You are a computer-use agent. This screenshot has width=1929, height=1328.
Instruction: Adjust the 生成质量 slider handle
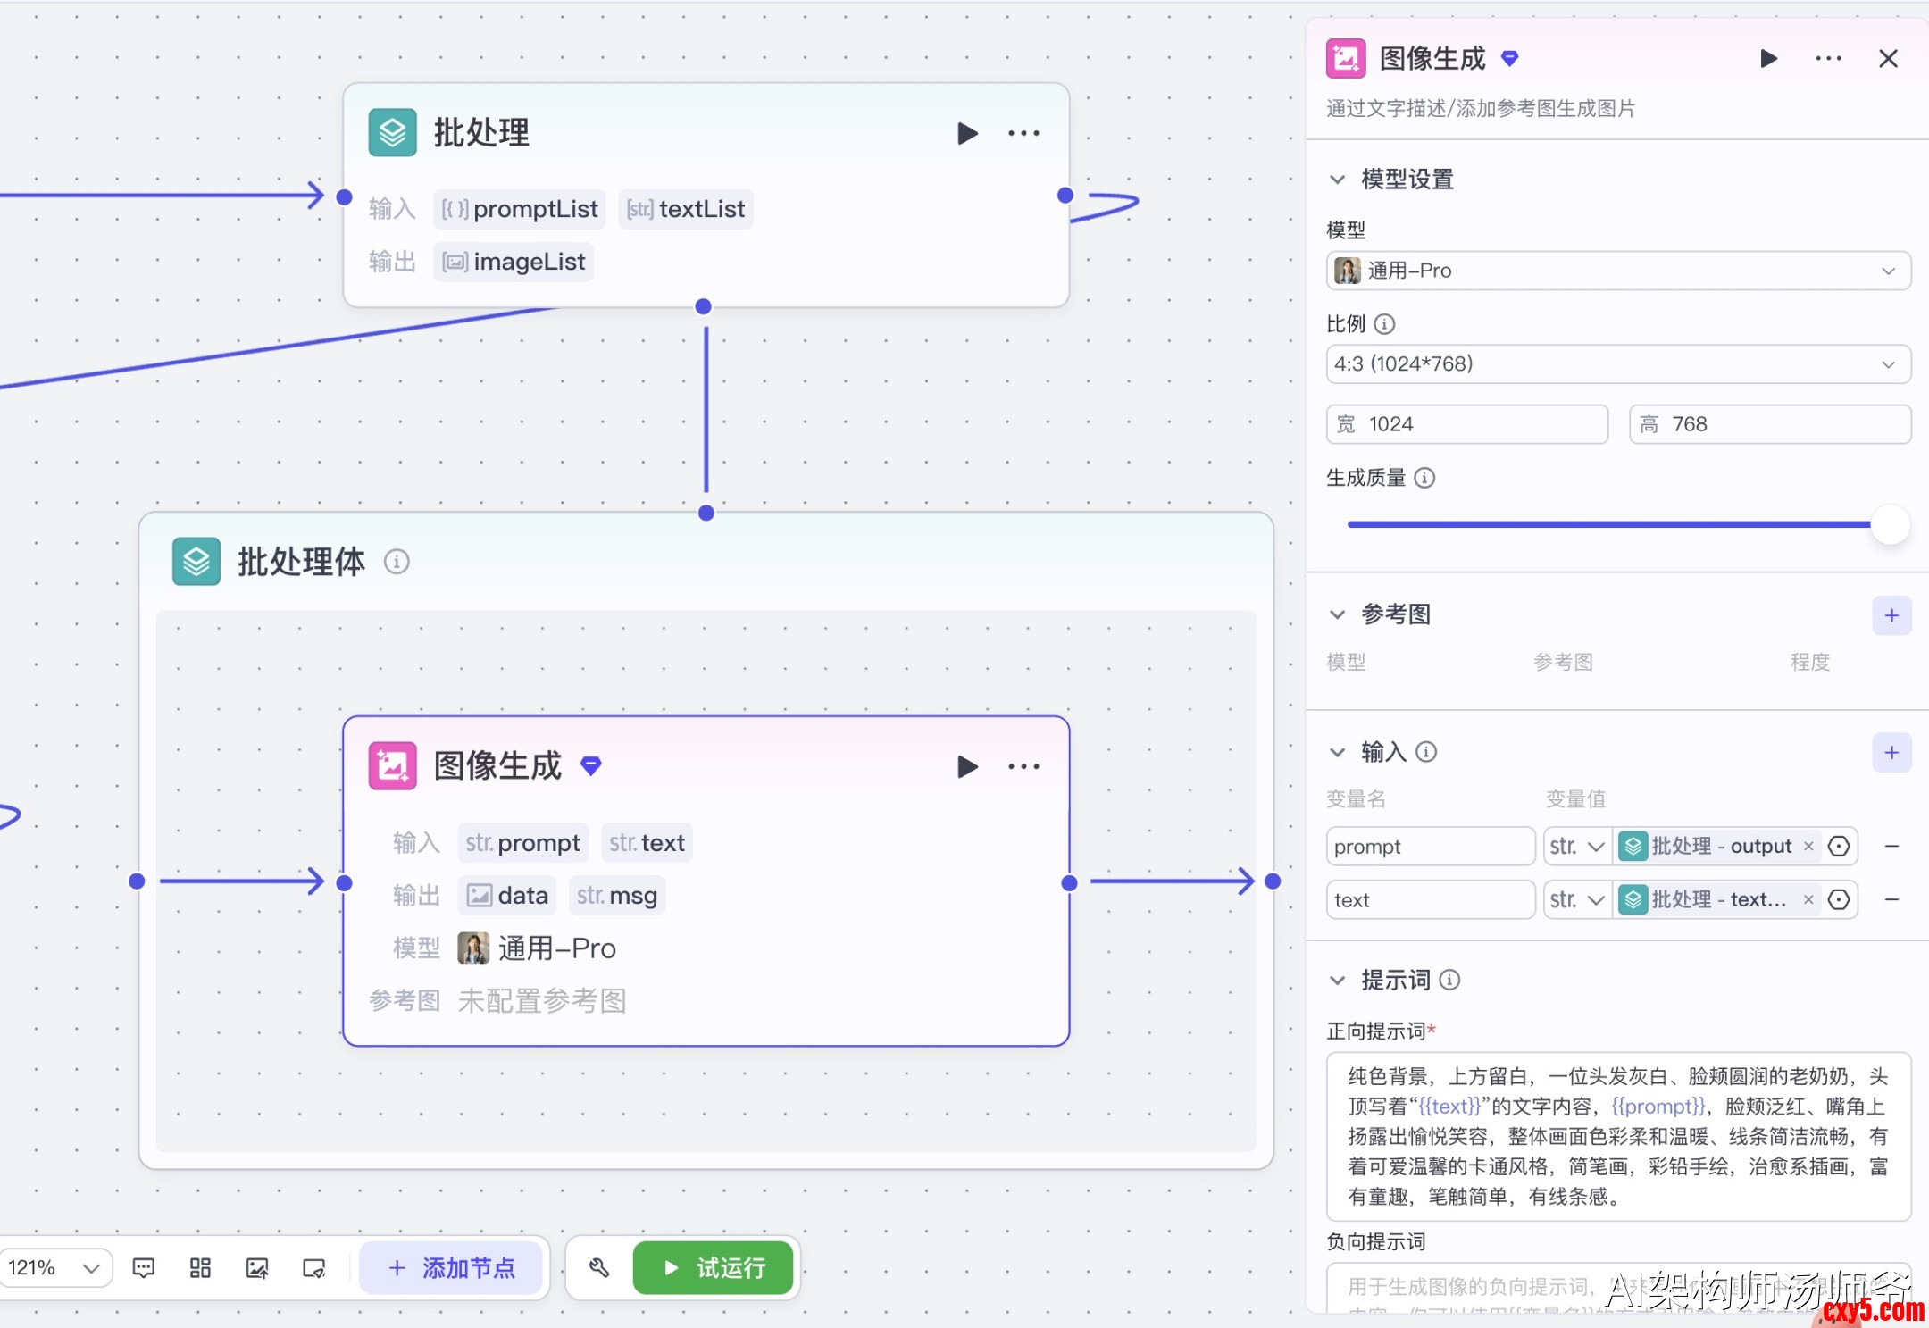[x=1889, y=525]
